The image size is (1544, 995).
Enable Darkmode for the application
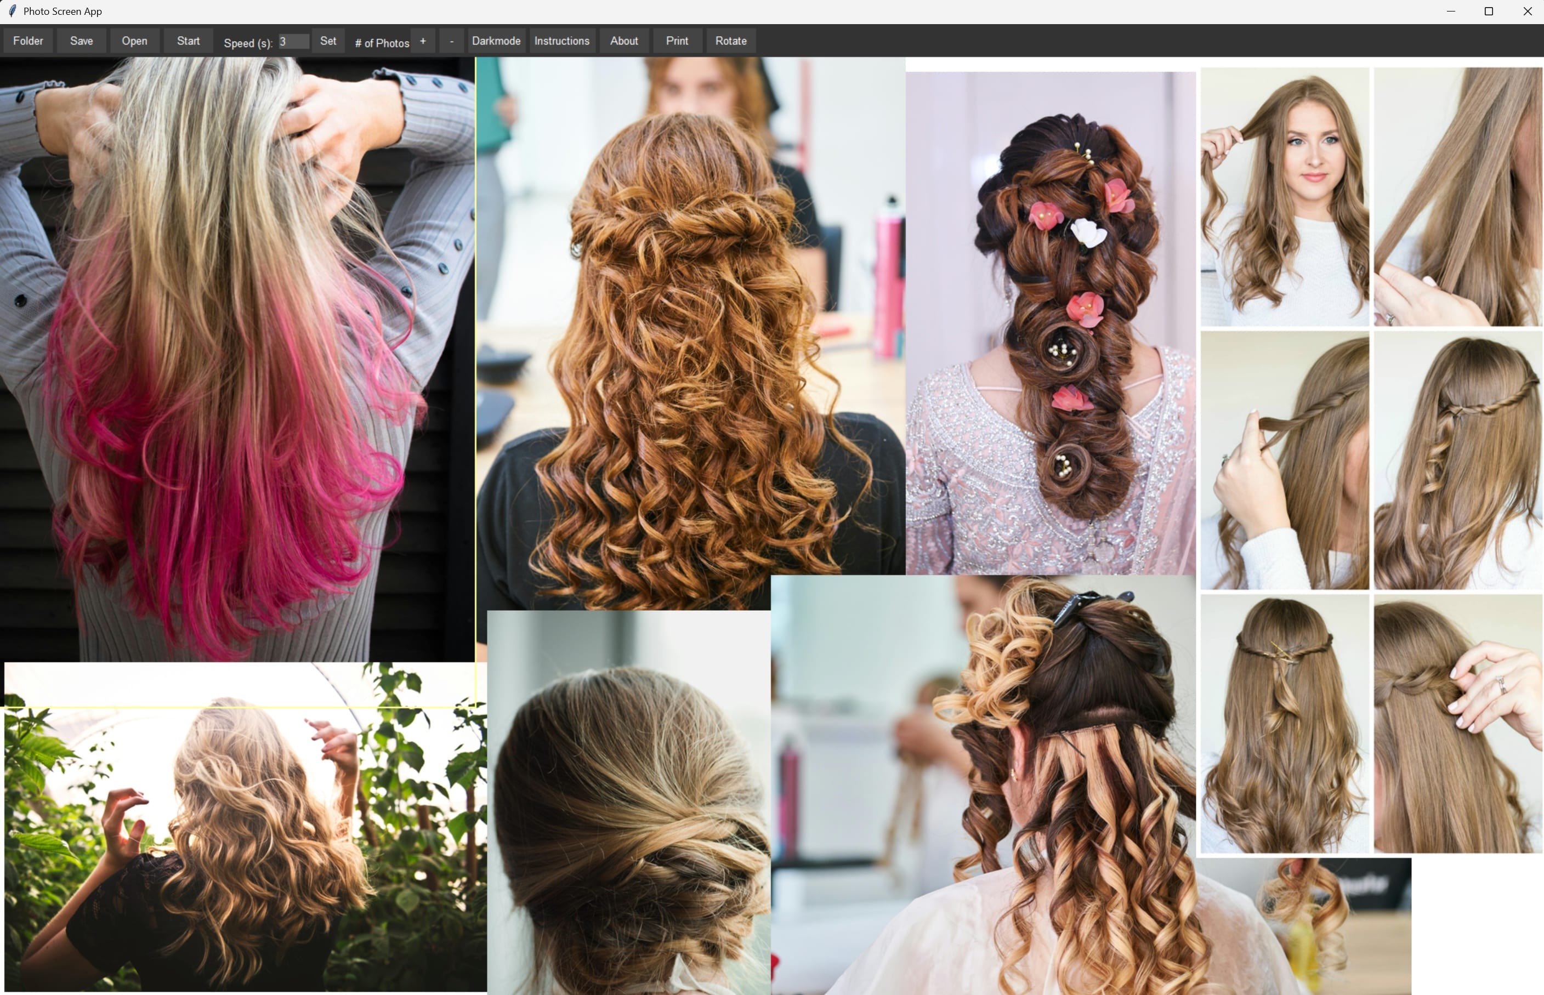pyautogui.click(x=495, y=41)
